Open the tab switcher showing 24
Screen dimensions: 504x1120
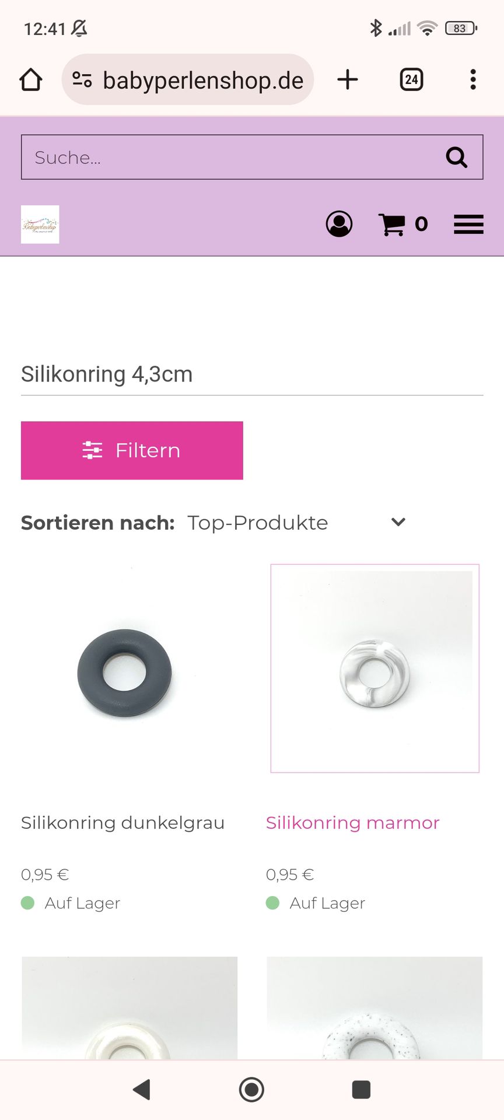pyautogui.click(x=411, y=79)
